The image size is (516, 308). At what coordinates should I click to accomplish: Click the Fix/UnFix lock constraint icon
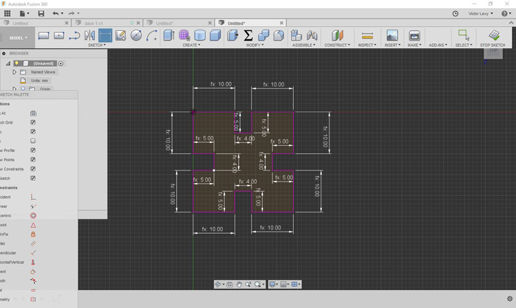(33, 234)
